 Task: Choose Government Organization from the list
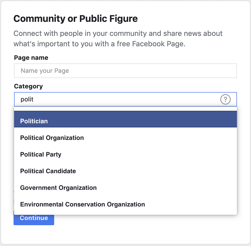(125, 188)
